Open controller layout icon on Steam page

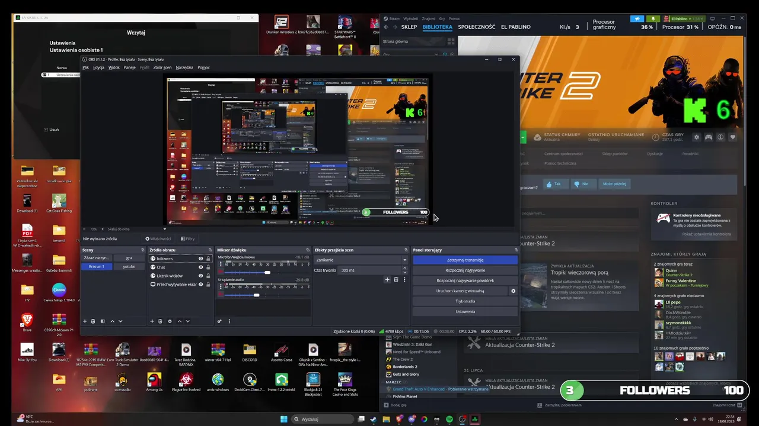pyautogui.click(x=709, y=137)
